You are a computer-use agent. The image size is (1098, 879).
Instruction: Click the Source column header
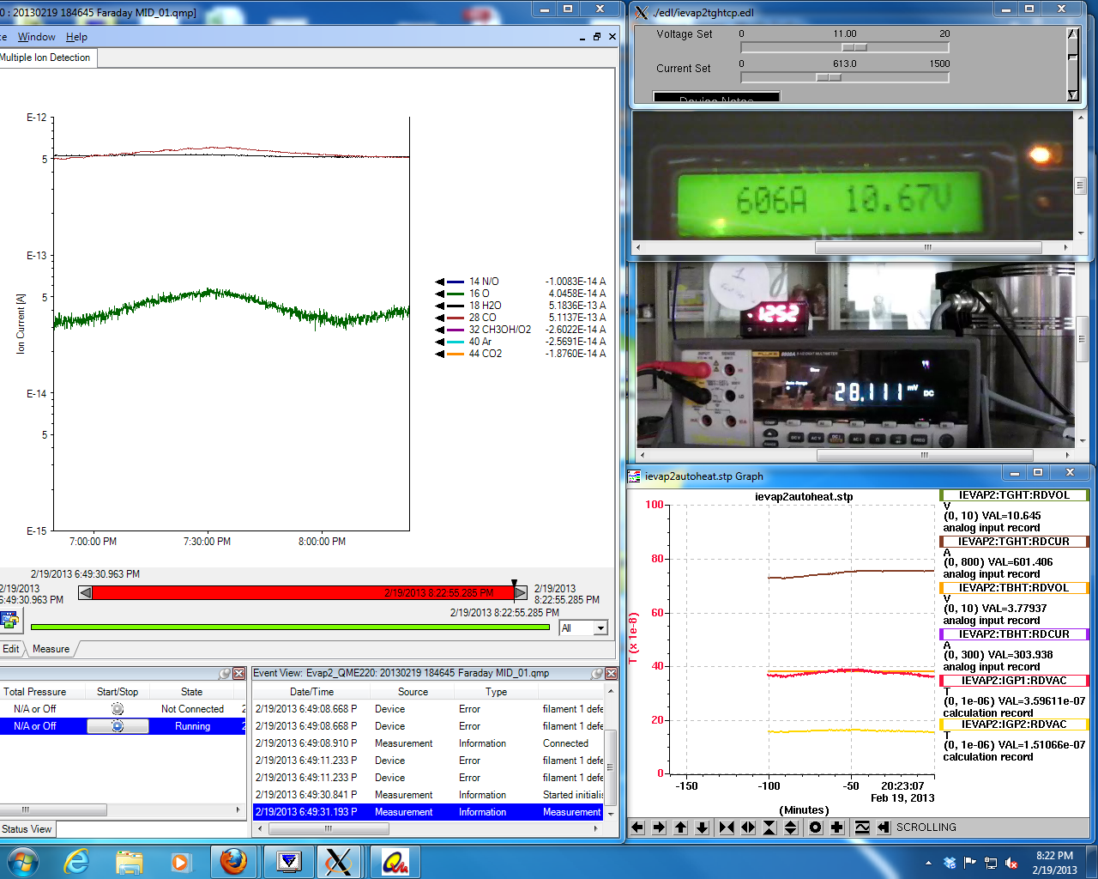click(413, 692)
